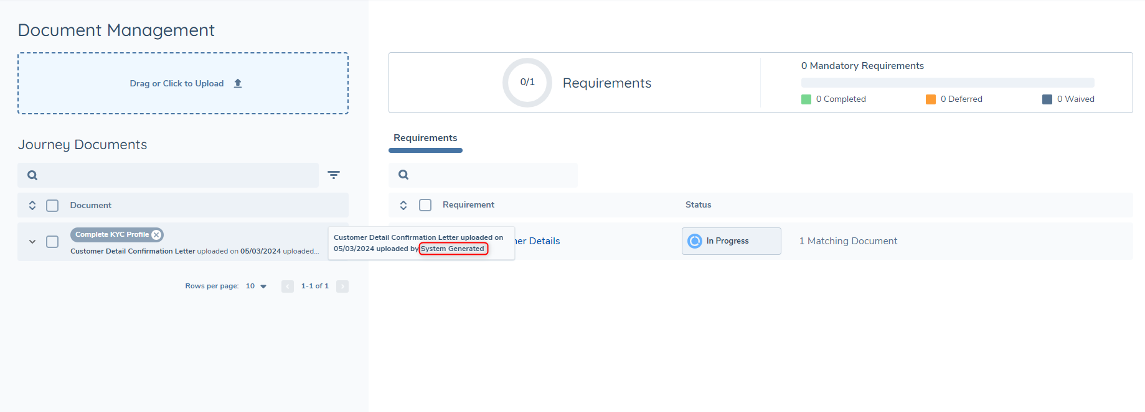The height and width of the screenshot is (412, 1145).
Task: Click the upload arrow icon
Action: (238, 83)
